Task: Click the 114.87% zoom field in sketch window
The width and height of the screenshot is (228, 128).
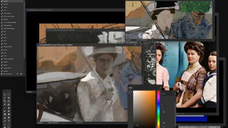Action: pos(128,40)
